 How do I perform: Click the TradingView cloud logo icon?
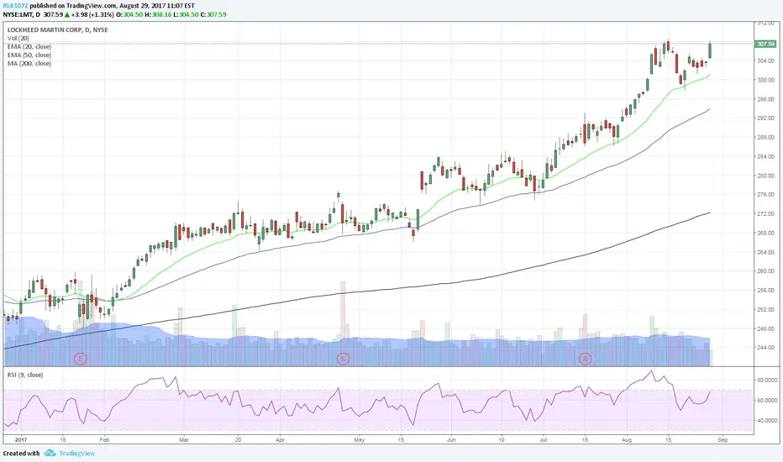click(x=50, y=453)
